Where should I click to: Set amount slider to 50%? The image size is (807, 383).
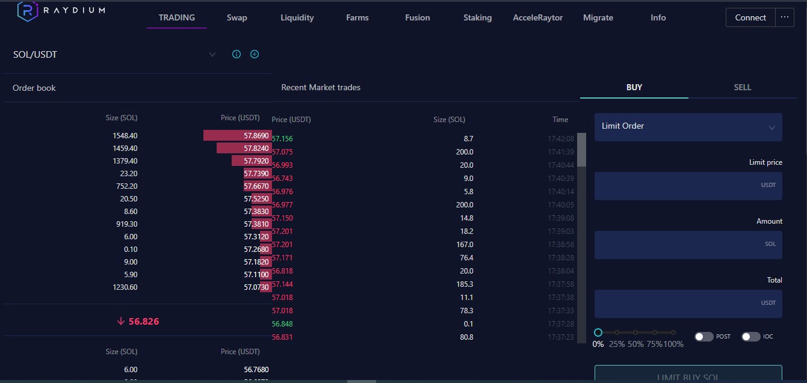tap(635, 332)
